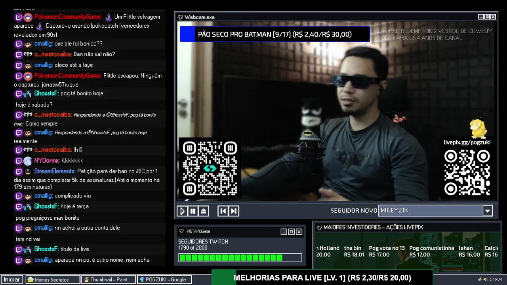Click Twitch badge next to NYOonnx message

click(x=19, y=161)
